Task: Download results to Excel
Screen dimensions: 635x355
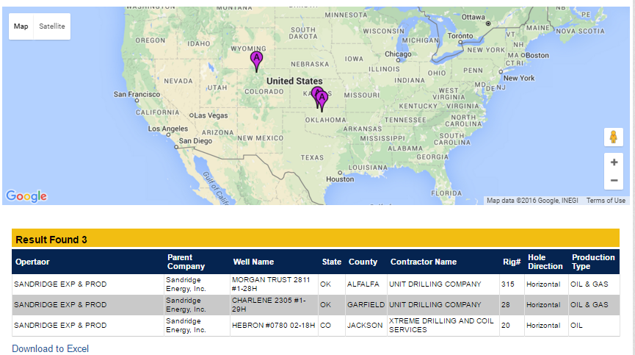Action: (50, 348)
